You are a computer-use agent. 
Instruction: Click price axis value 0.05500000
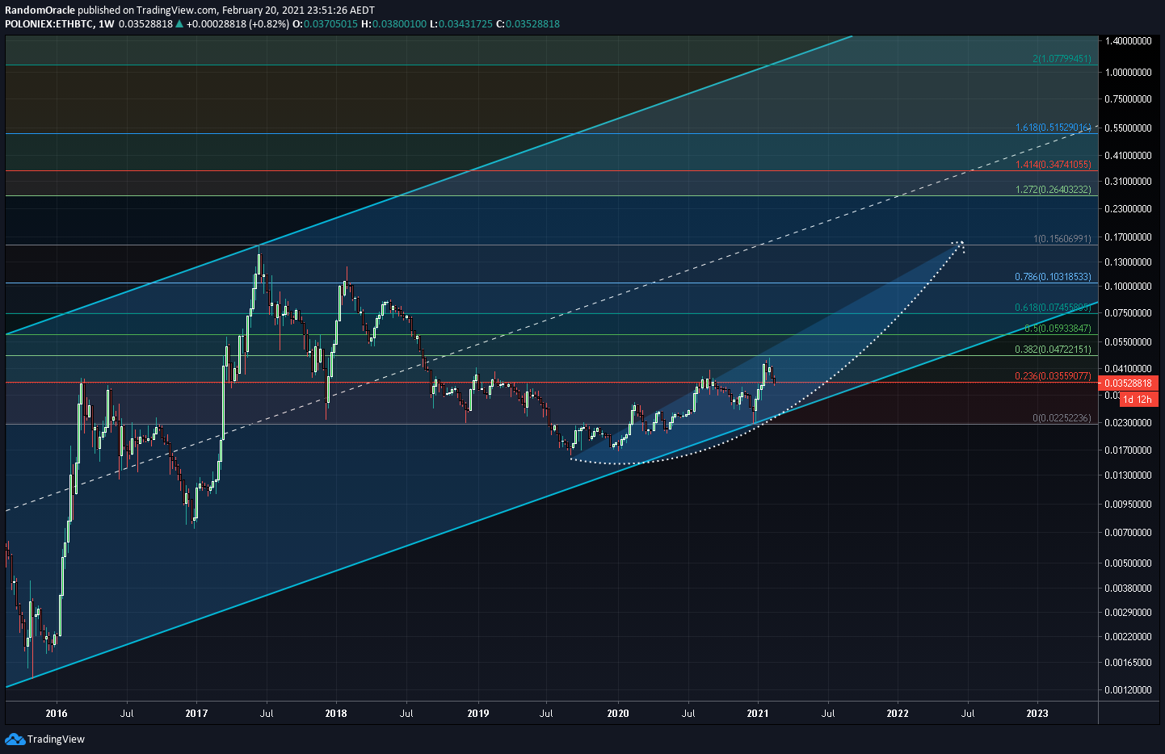pyautogui.click(x=1128, y=342)
